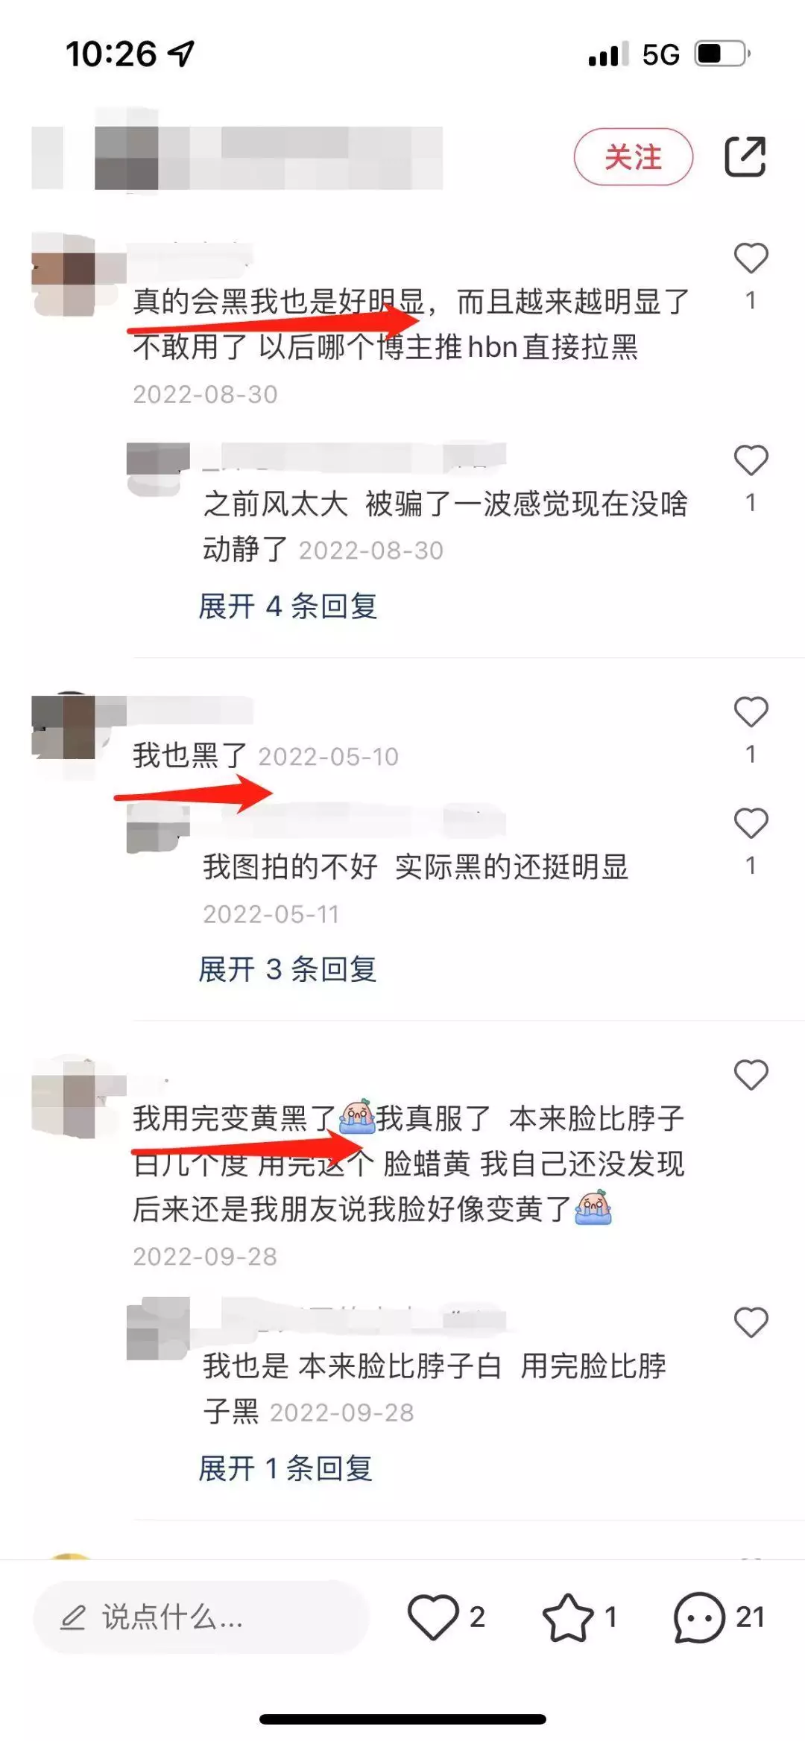Like the post using bottom heart icon
Image resolution: width=805 pixels, height=1741 pixels.
tap(433, 1617)
